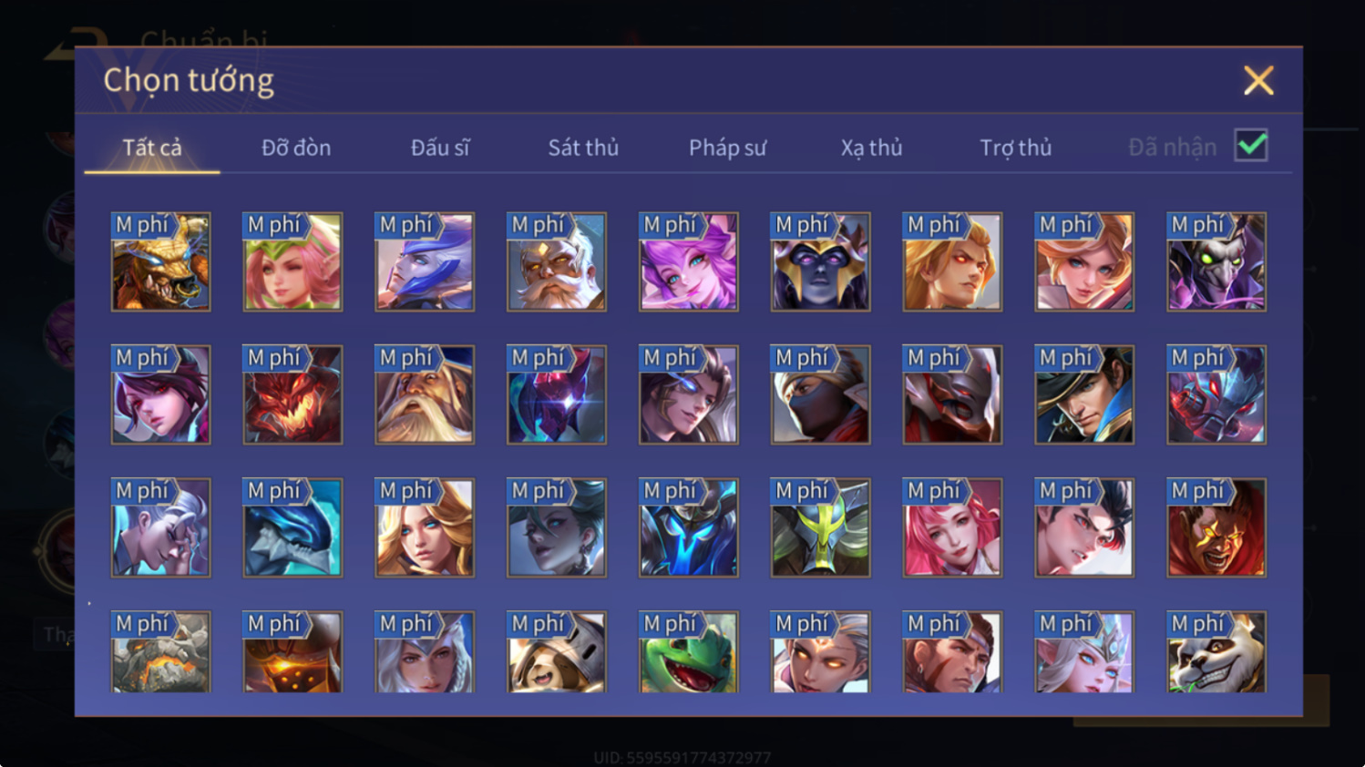Choose the blue shark-like hero portrait
This screenshot has width=1365, height=767.
(x=292, y=528)
